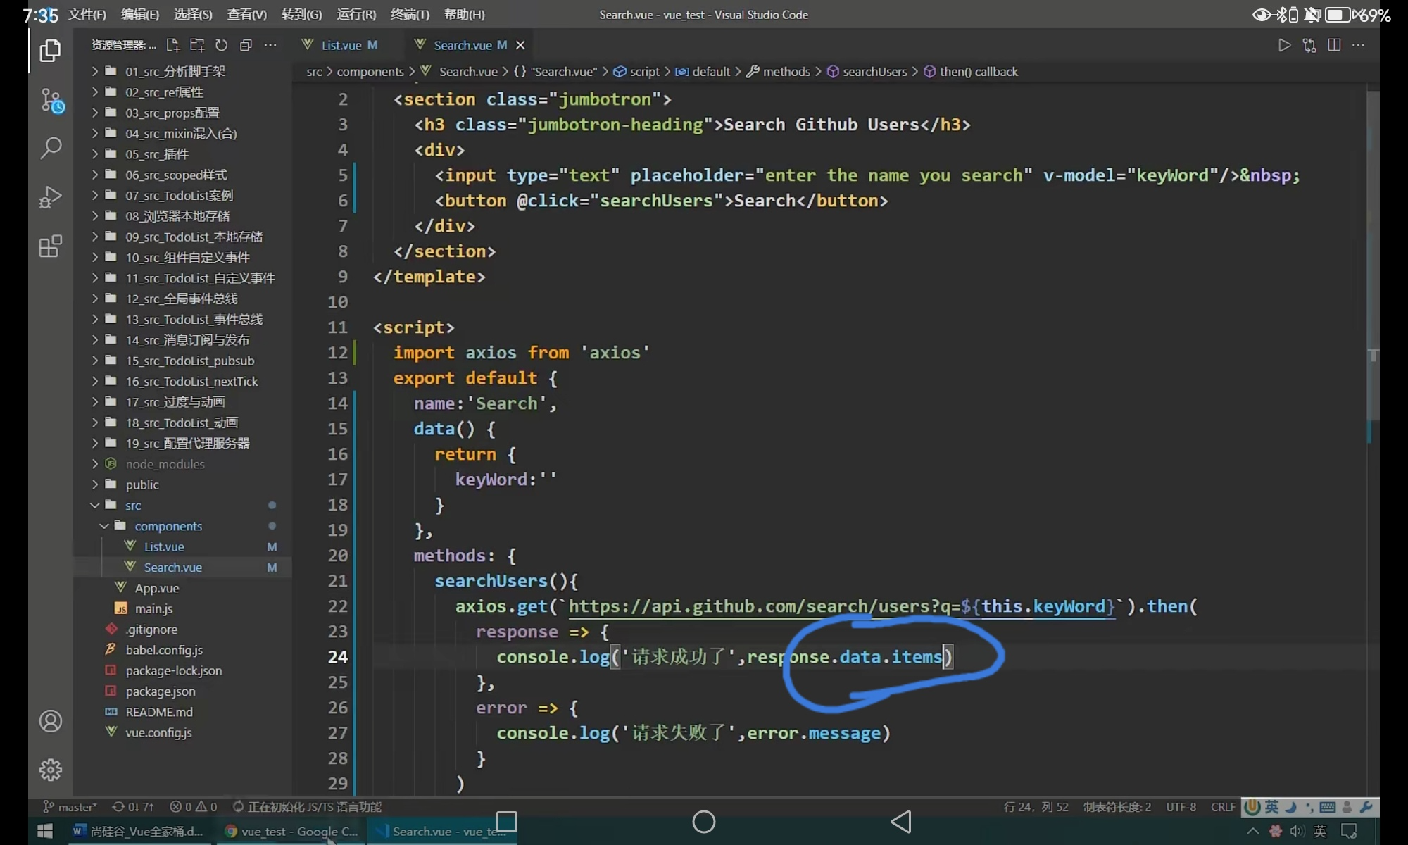The image size is (1408, 845).
Task: Expand the 19_src_配置代理服务器 folder
Action: tap(187, 444)
